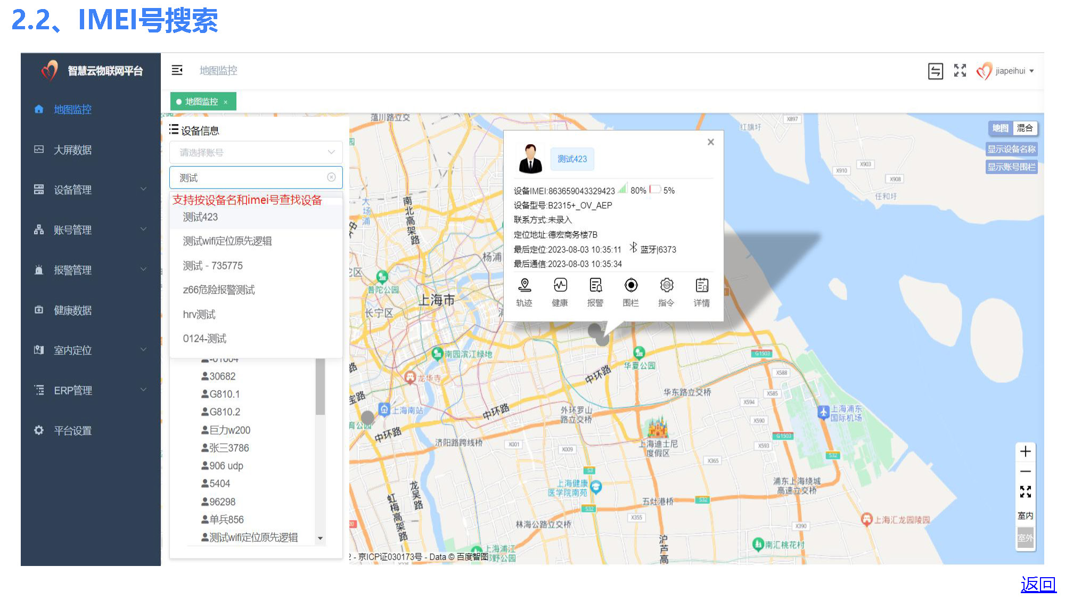This screenshot has width=1065, height=599.
Task: Select the 地图监控 tab
Action: [202, 102]
